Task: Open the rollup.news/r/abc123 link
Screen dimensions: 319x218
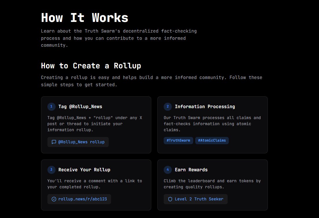Action: coord(79,199)
